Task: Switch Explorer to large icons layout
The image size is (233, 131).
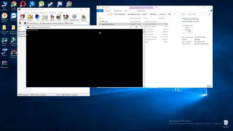Action: pyautogui.click(x=211, y=86)
